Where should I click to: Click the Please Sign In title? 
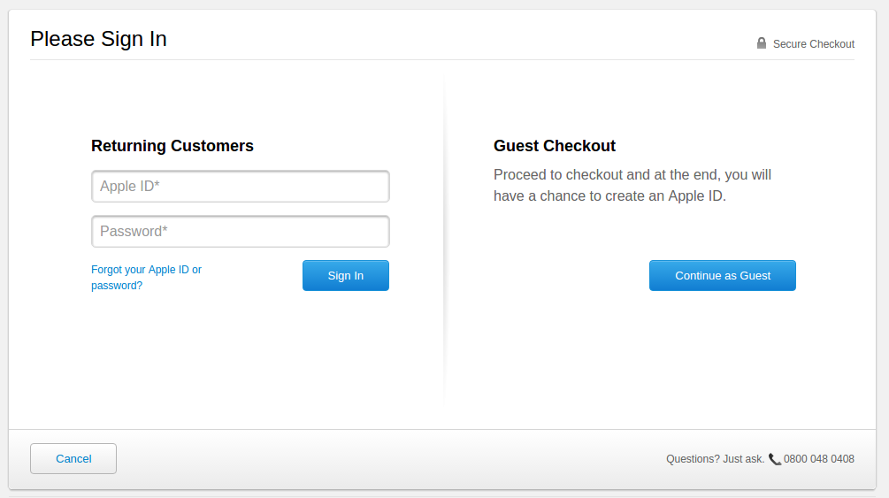click(x=99, y=39)
